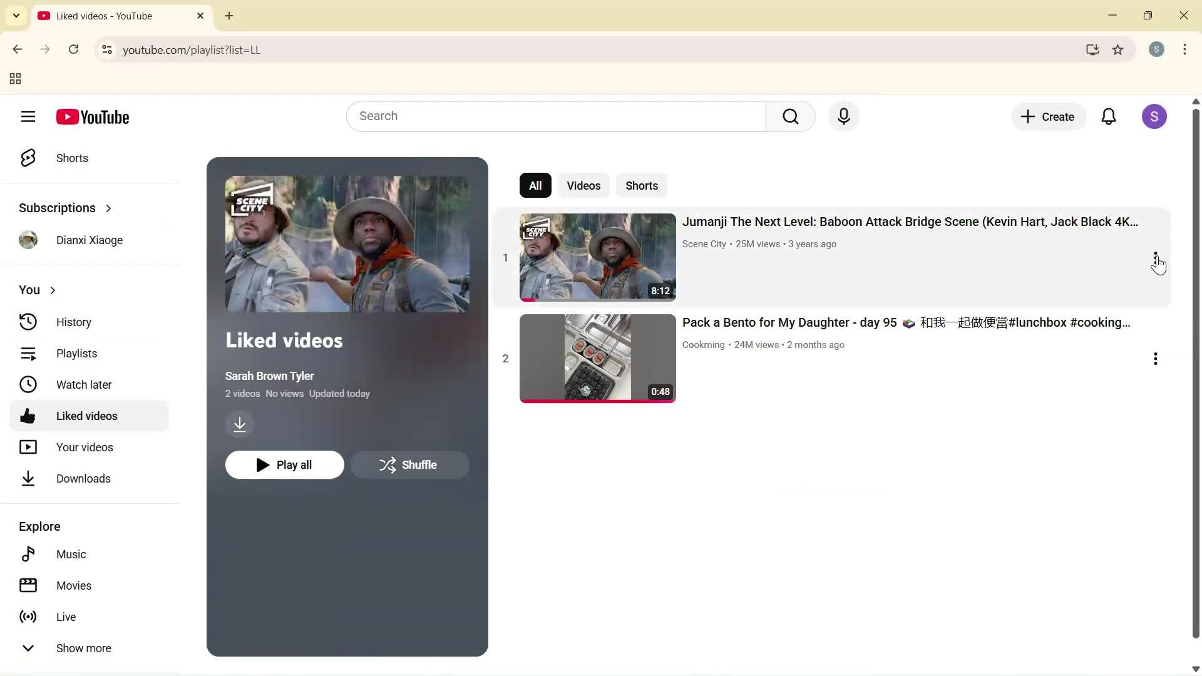Open Music under Explore
Image resolution: width=1202 pixels, height=676 pixels.
pos(69,554)
